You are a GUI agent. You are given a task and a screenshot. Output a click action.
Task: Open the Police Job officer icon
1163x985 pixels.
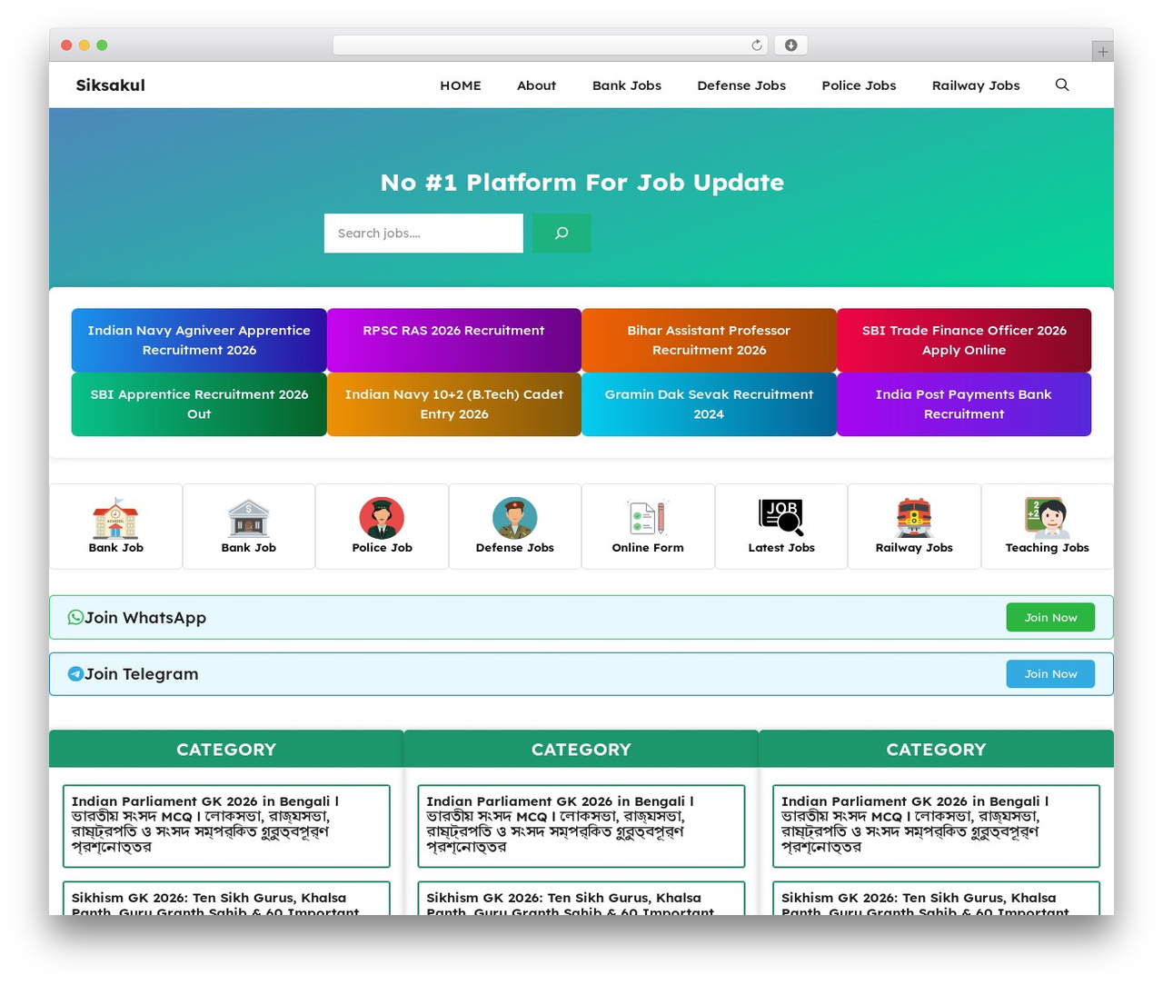tap(382, 518)
